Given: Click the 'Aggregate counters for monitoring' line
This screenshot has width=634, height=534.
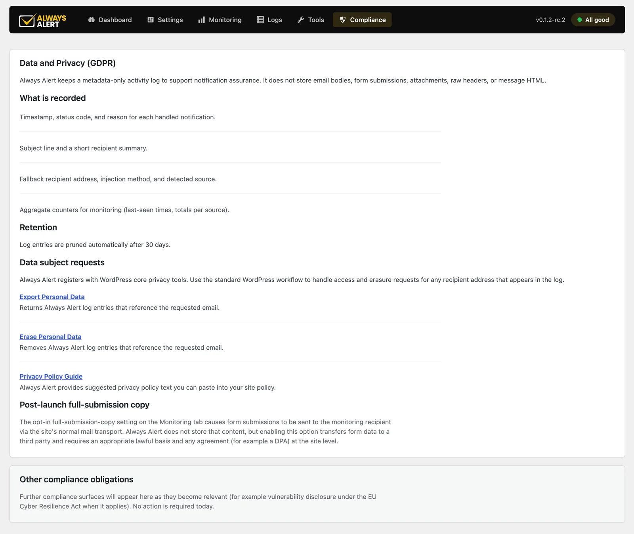Looking at the screenshot, I should (x=124, y=210).
